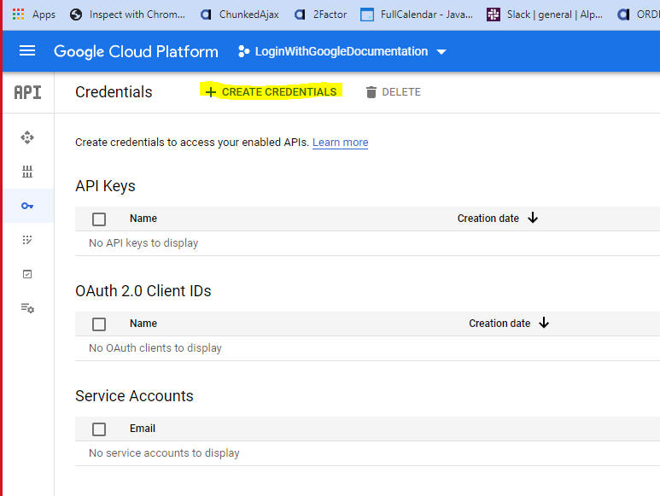Open the FullCalendar bookmark
The width and height of the screenshot is (660, 496).
point(417,15)
